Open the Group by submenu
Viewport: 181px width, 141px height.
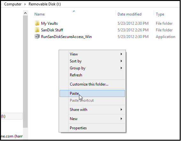point(92,68)
